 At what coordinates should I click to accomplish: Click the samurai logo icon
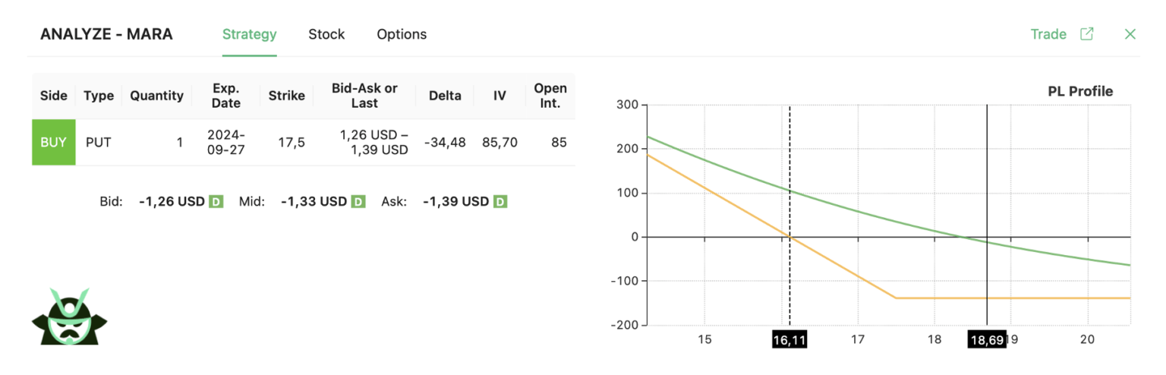[x=70, y=317]
